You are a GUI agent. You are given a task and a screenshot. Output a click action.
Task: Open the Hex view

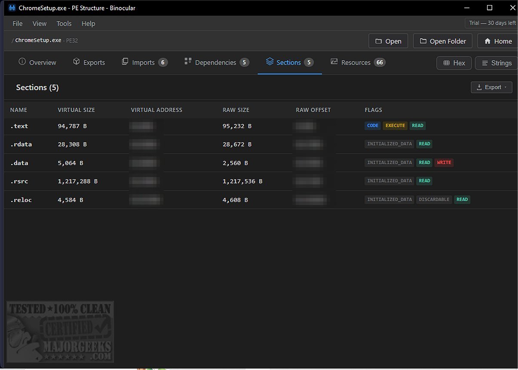454,63
